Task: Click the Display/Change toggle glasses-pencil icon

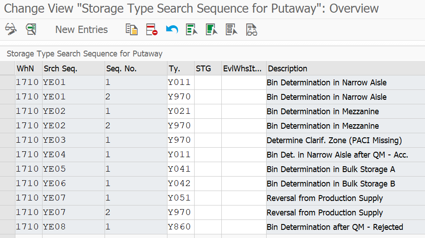Action: pos(11,29)
